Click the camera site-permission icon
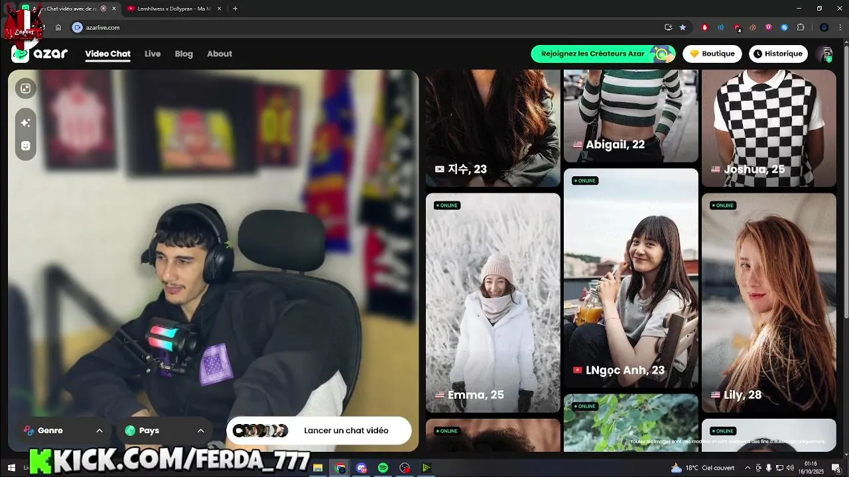The width and height of the screenshot is (849, 477). coord(77,28)
